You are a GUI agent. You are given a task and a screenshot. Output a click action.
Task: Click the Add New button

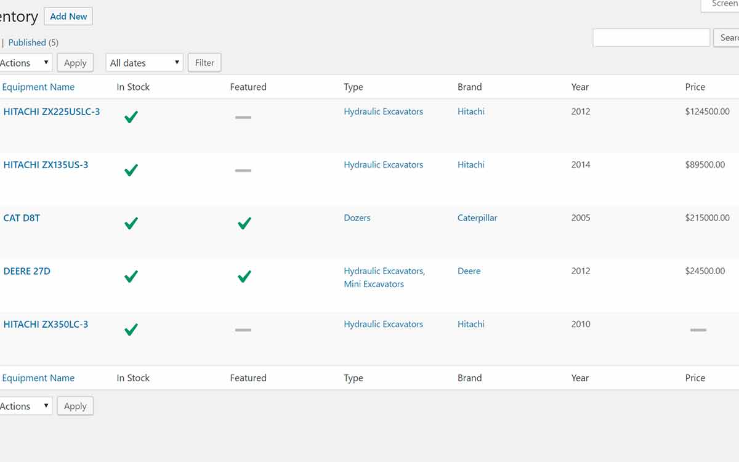click(x=68, y=17)
